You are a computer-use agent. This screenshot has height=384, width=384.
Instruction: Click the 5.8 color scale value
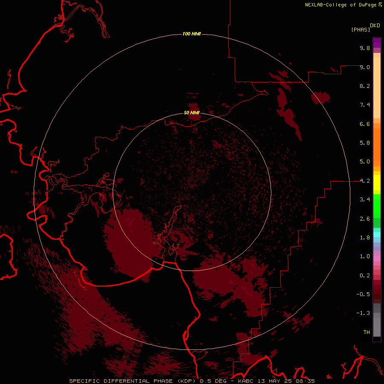click(x=365, y=143)
